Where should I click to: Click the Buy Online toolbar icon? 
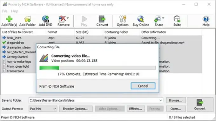click(141, 21)
